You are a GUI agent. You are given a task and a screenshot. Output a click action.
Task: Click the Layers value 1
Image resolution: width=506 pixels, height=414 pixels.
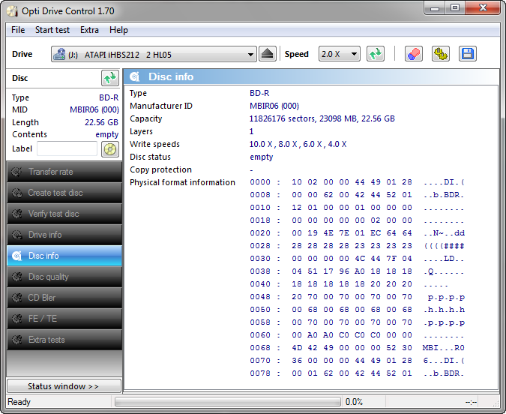[251, 131]
